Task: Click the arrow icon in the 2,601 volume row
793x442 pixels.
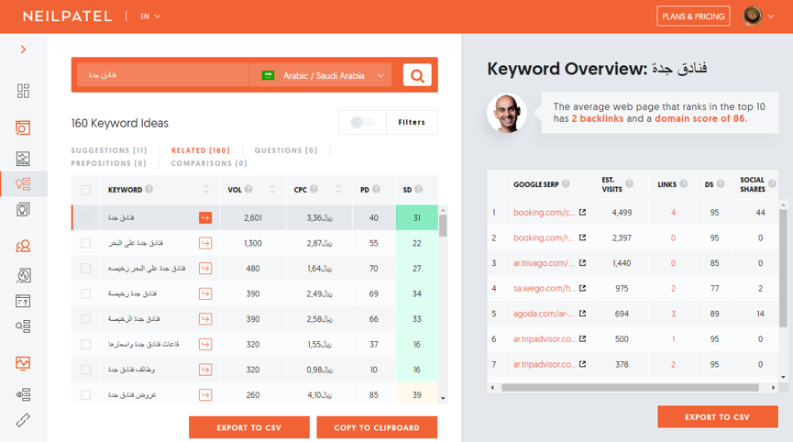Action: (205, 218)
